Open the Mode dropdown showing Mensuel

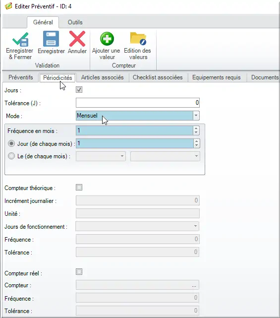pos(138,116)
